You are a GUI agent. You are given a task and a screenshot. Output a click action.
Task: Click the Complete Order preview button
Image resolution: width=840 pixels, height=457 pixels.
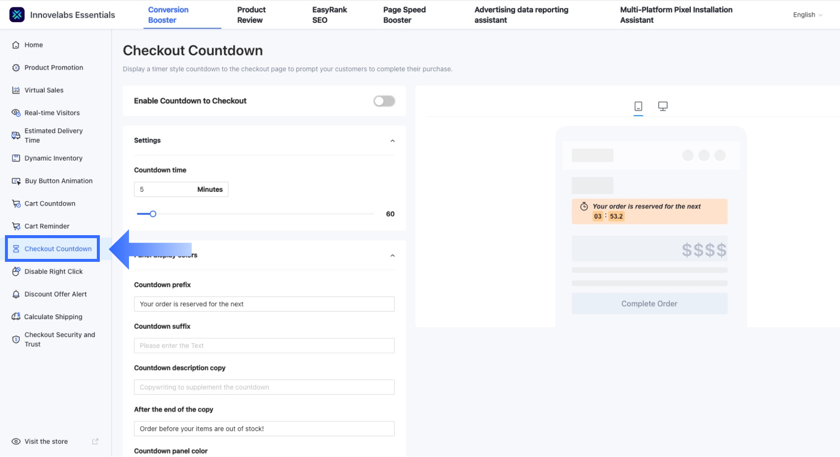649,304
